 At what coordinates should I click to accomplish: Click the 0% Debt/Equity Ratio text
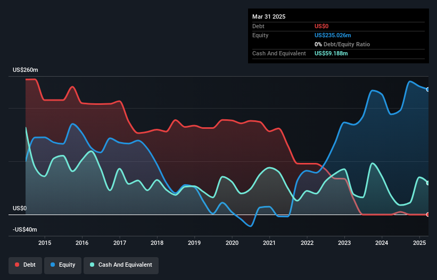[342, 44]
